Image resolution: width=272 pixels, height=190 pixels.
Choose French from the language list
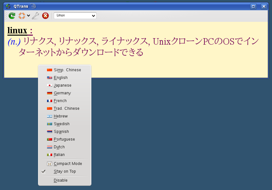[65, 101]
